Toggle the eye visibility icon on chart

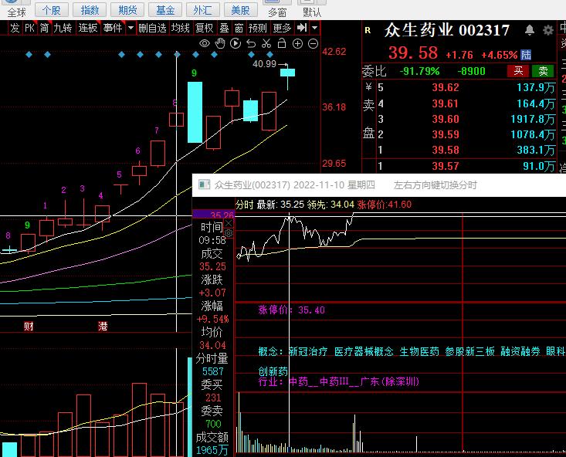[x=205, y=44]
